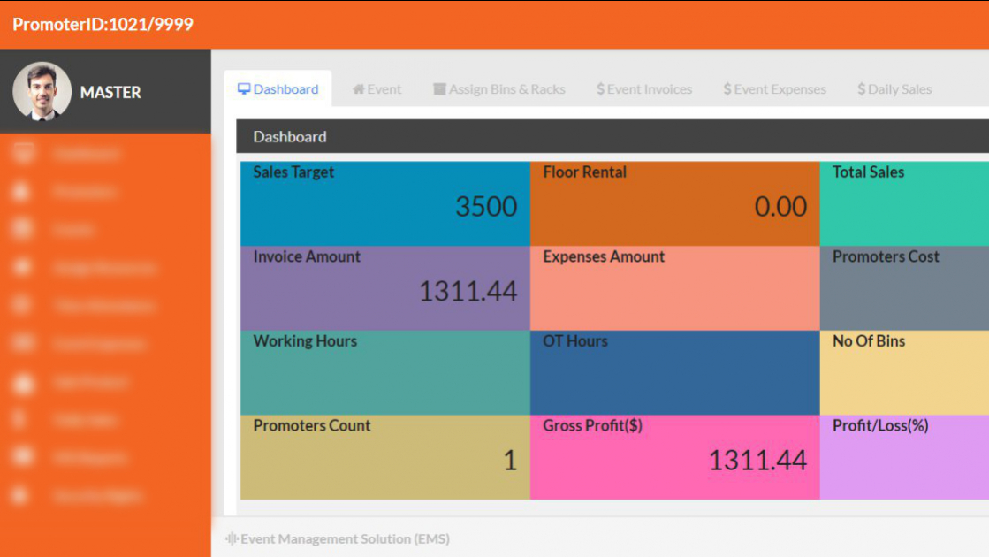Click the MASTER username label

pyautogui.click(x=110, y=92)
